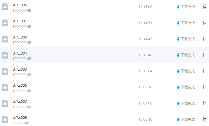Click 下载完成 status for st.7z.004
Screen dimensions: 209x126
click(188, 55)
